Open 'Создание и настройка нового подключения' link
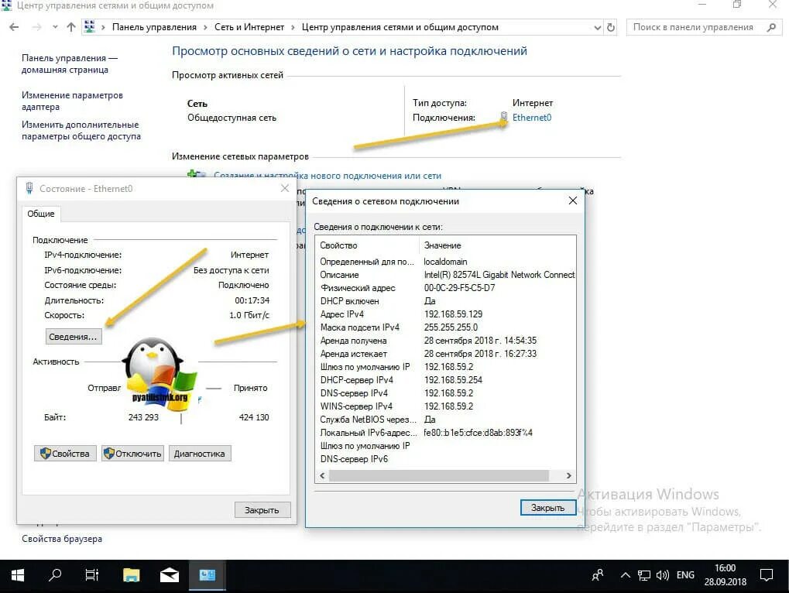Image resolution: width=789 pixels, height=593 pixels. pyautogui.click(x=327, y=176)
